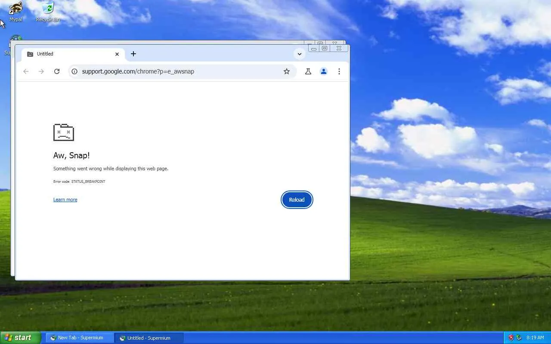The width and height of the screenshot is (551, 344).
Task: Open the profile avatar icon
Action: 324,71
